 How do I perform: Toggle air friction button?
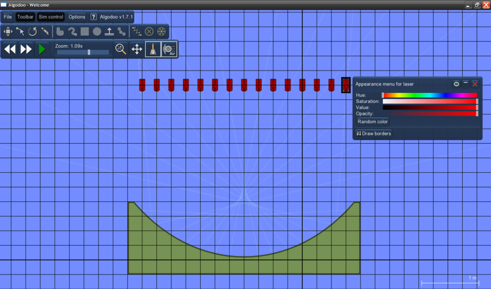[x=169, y=49]
